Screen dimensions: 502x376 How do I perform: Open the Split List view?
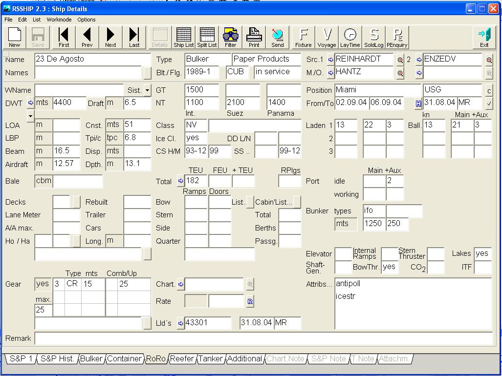click(x=207, y=38)
